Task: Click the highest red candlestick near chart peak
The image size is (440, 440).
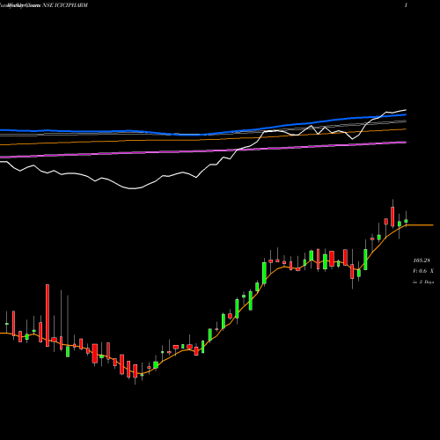Action: click(392, 216)
